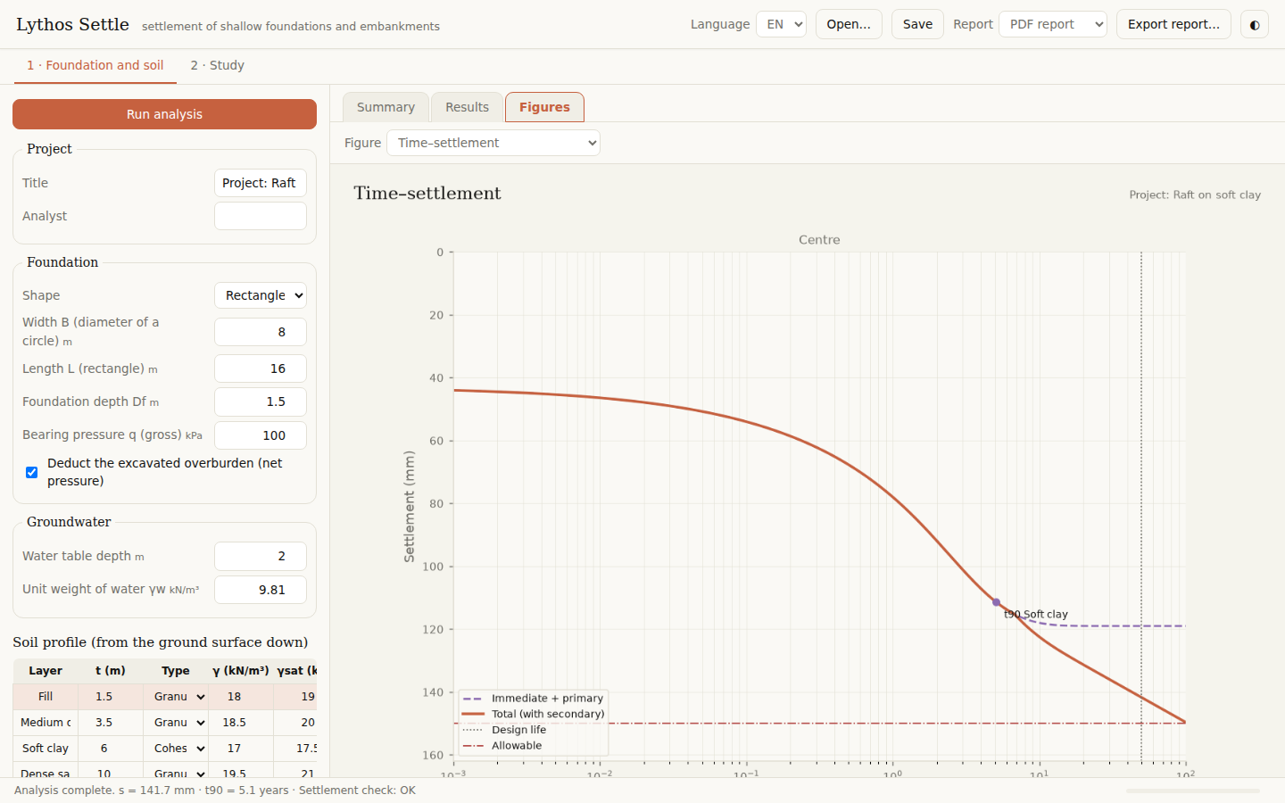1285x803 pixels.
Task: Click the Water table depth input field
Action: pyautogui.click(x=261, y=556)
